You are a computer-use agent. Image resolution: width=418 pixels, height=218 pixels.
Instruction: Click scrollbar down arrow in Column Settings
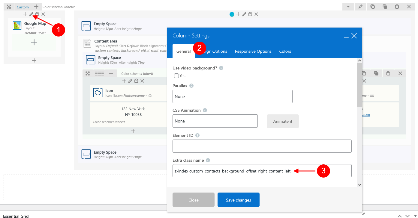tap(359, 185)
